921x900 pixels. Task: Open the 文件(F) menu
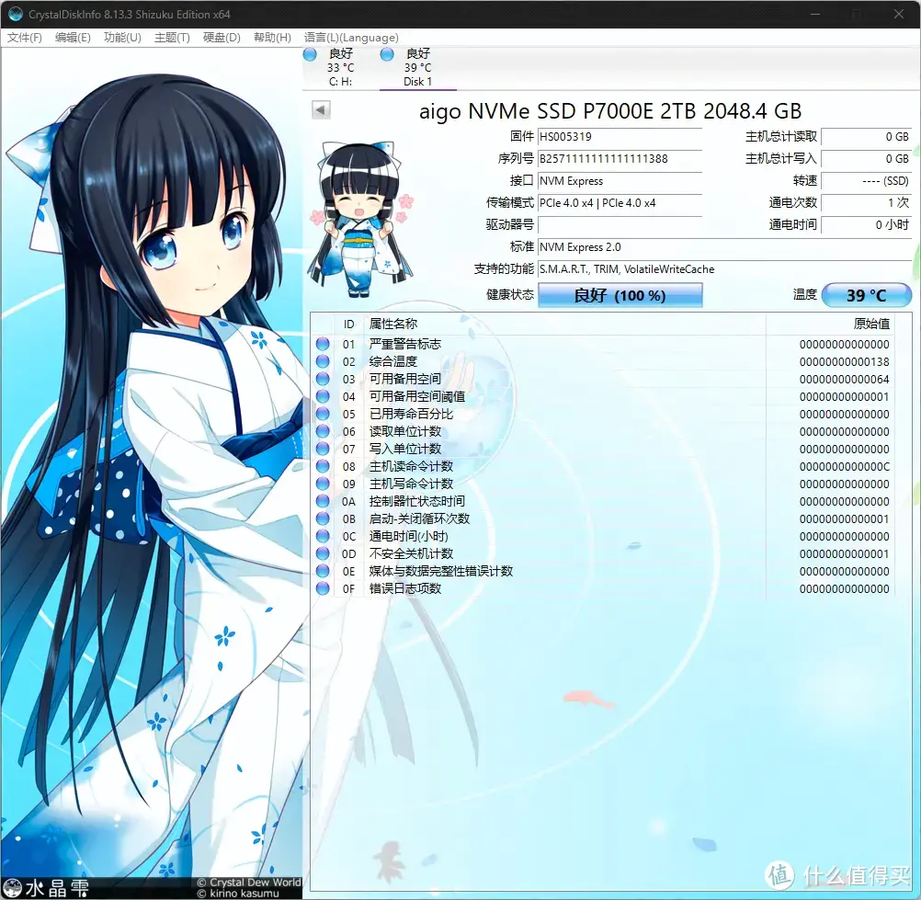25,38
